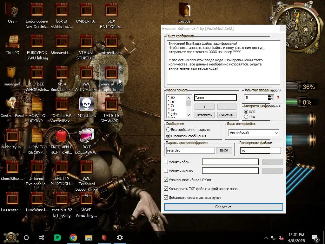Image resolution: width=325 pixels, height=244 pixels.
Task: Click the mask input field '*.nnn'
Action: coord(216,98)
